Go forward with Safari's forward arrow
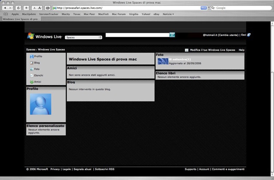The image size is (274, 180). pos(10,8)
